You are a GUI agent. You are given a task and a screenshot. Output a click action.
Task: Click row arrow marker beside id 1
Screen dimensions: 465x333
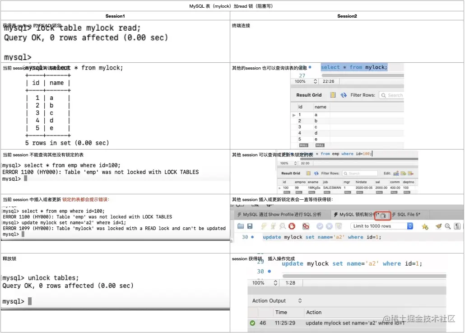click(294, 115)
